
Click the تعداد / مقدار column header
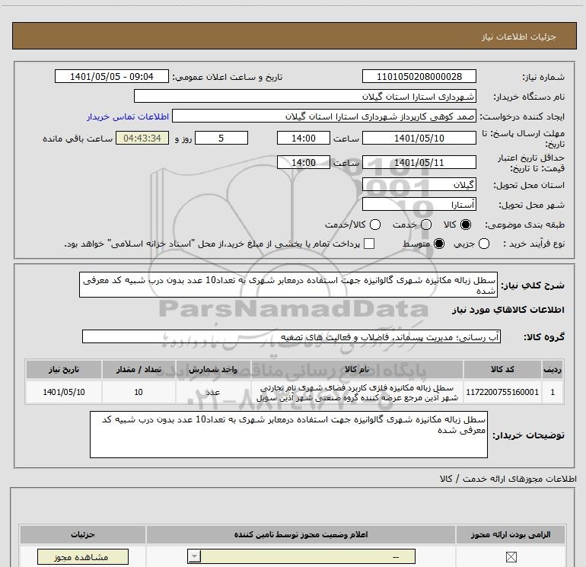(x=139, y=369)
